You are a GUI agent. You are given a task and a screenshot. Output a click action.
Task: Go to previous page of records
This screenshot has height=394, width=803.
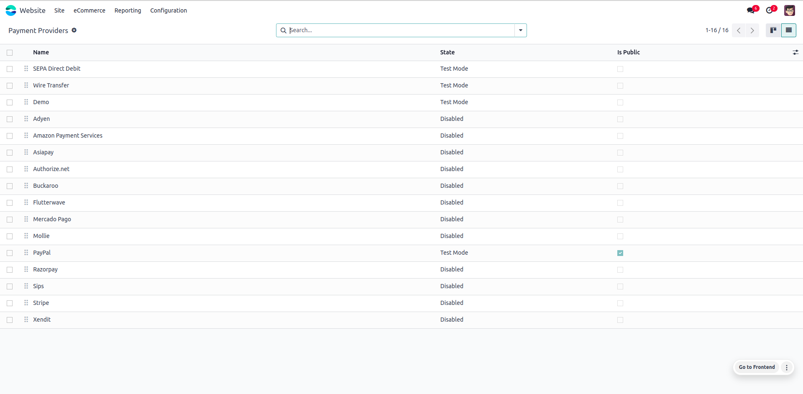pyautogui.click(x=739, y=31)
